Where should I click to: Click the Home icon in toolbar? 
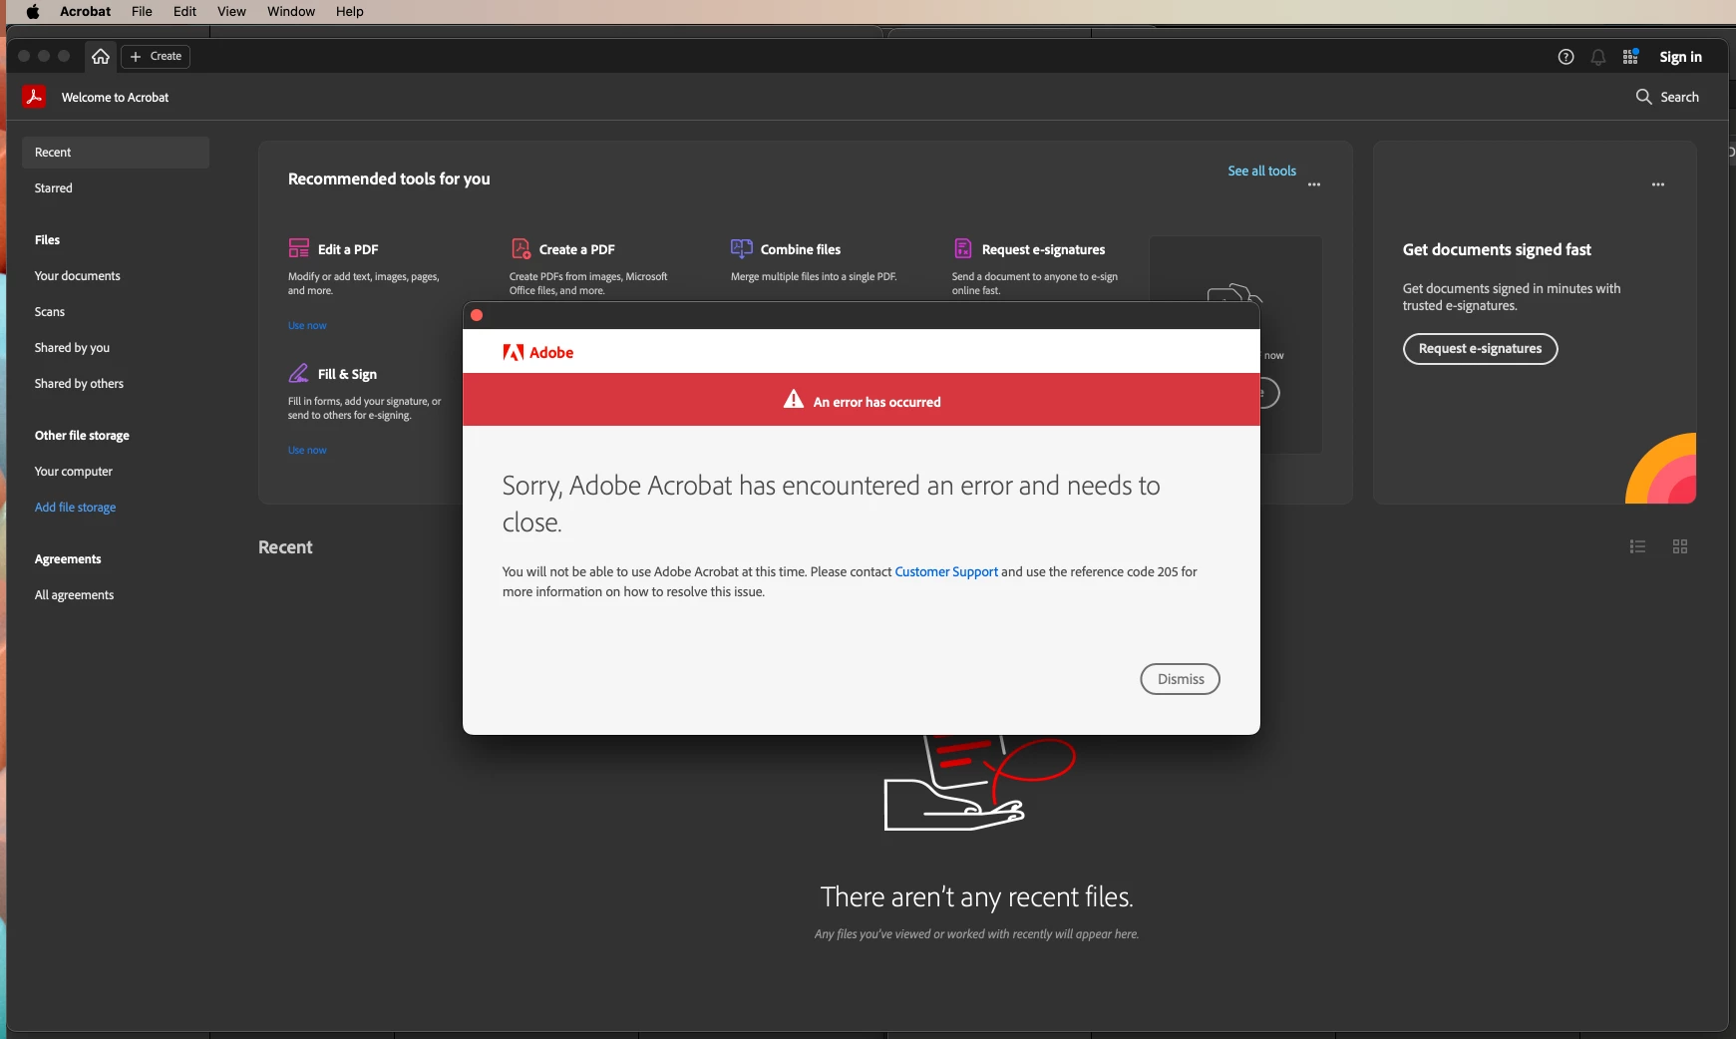click(101, 57)
